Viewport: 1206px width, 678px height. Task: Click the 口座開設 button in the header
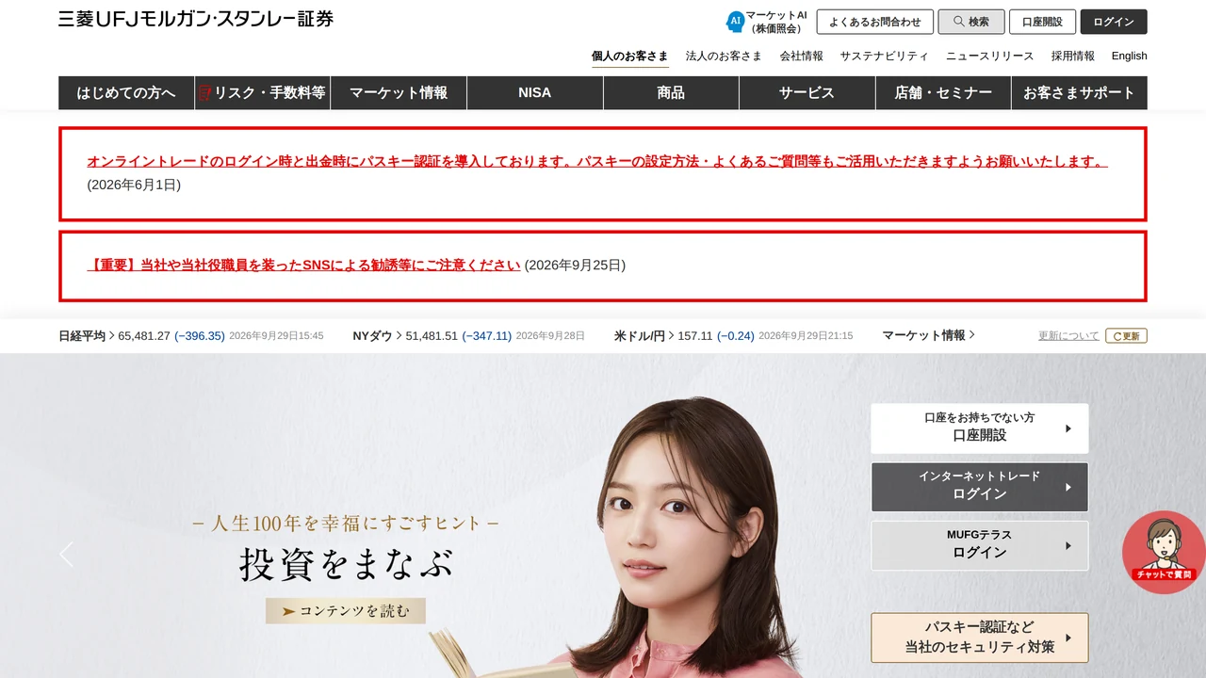(x=1042, y=22)
